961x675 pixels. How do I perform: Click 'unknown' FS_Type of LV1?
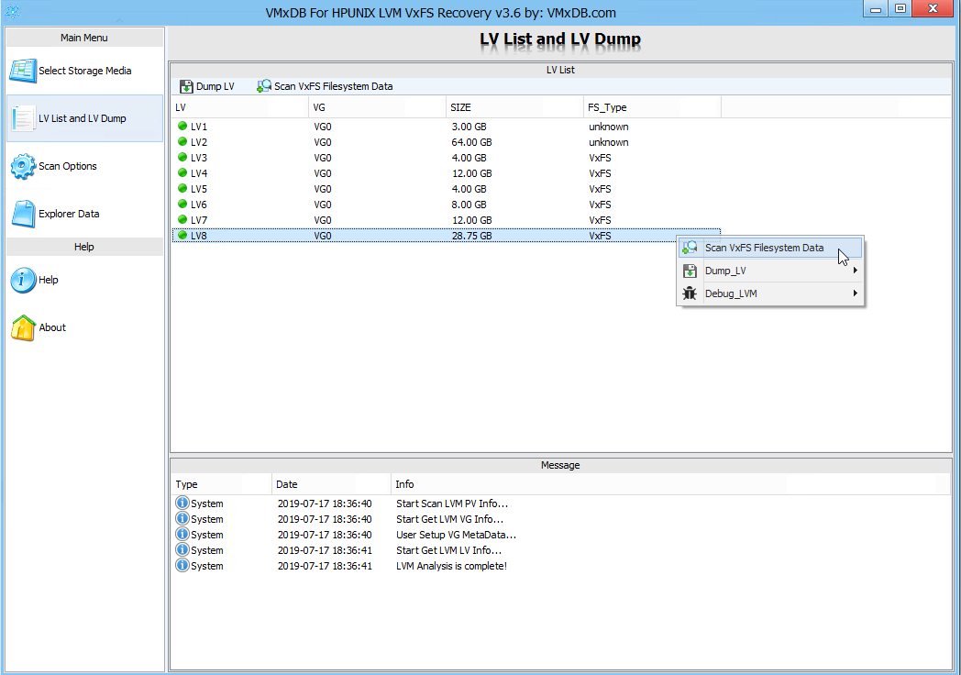pos(609,127)
